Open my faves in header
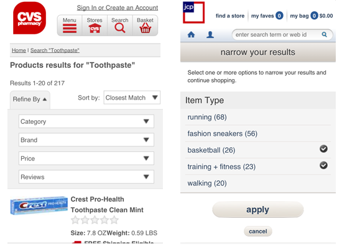Screen dimensions: 342x249 [x=267, y=16]
